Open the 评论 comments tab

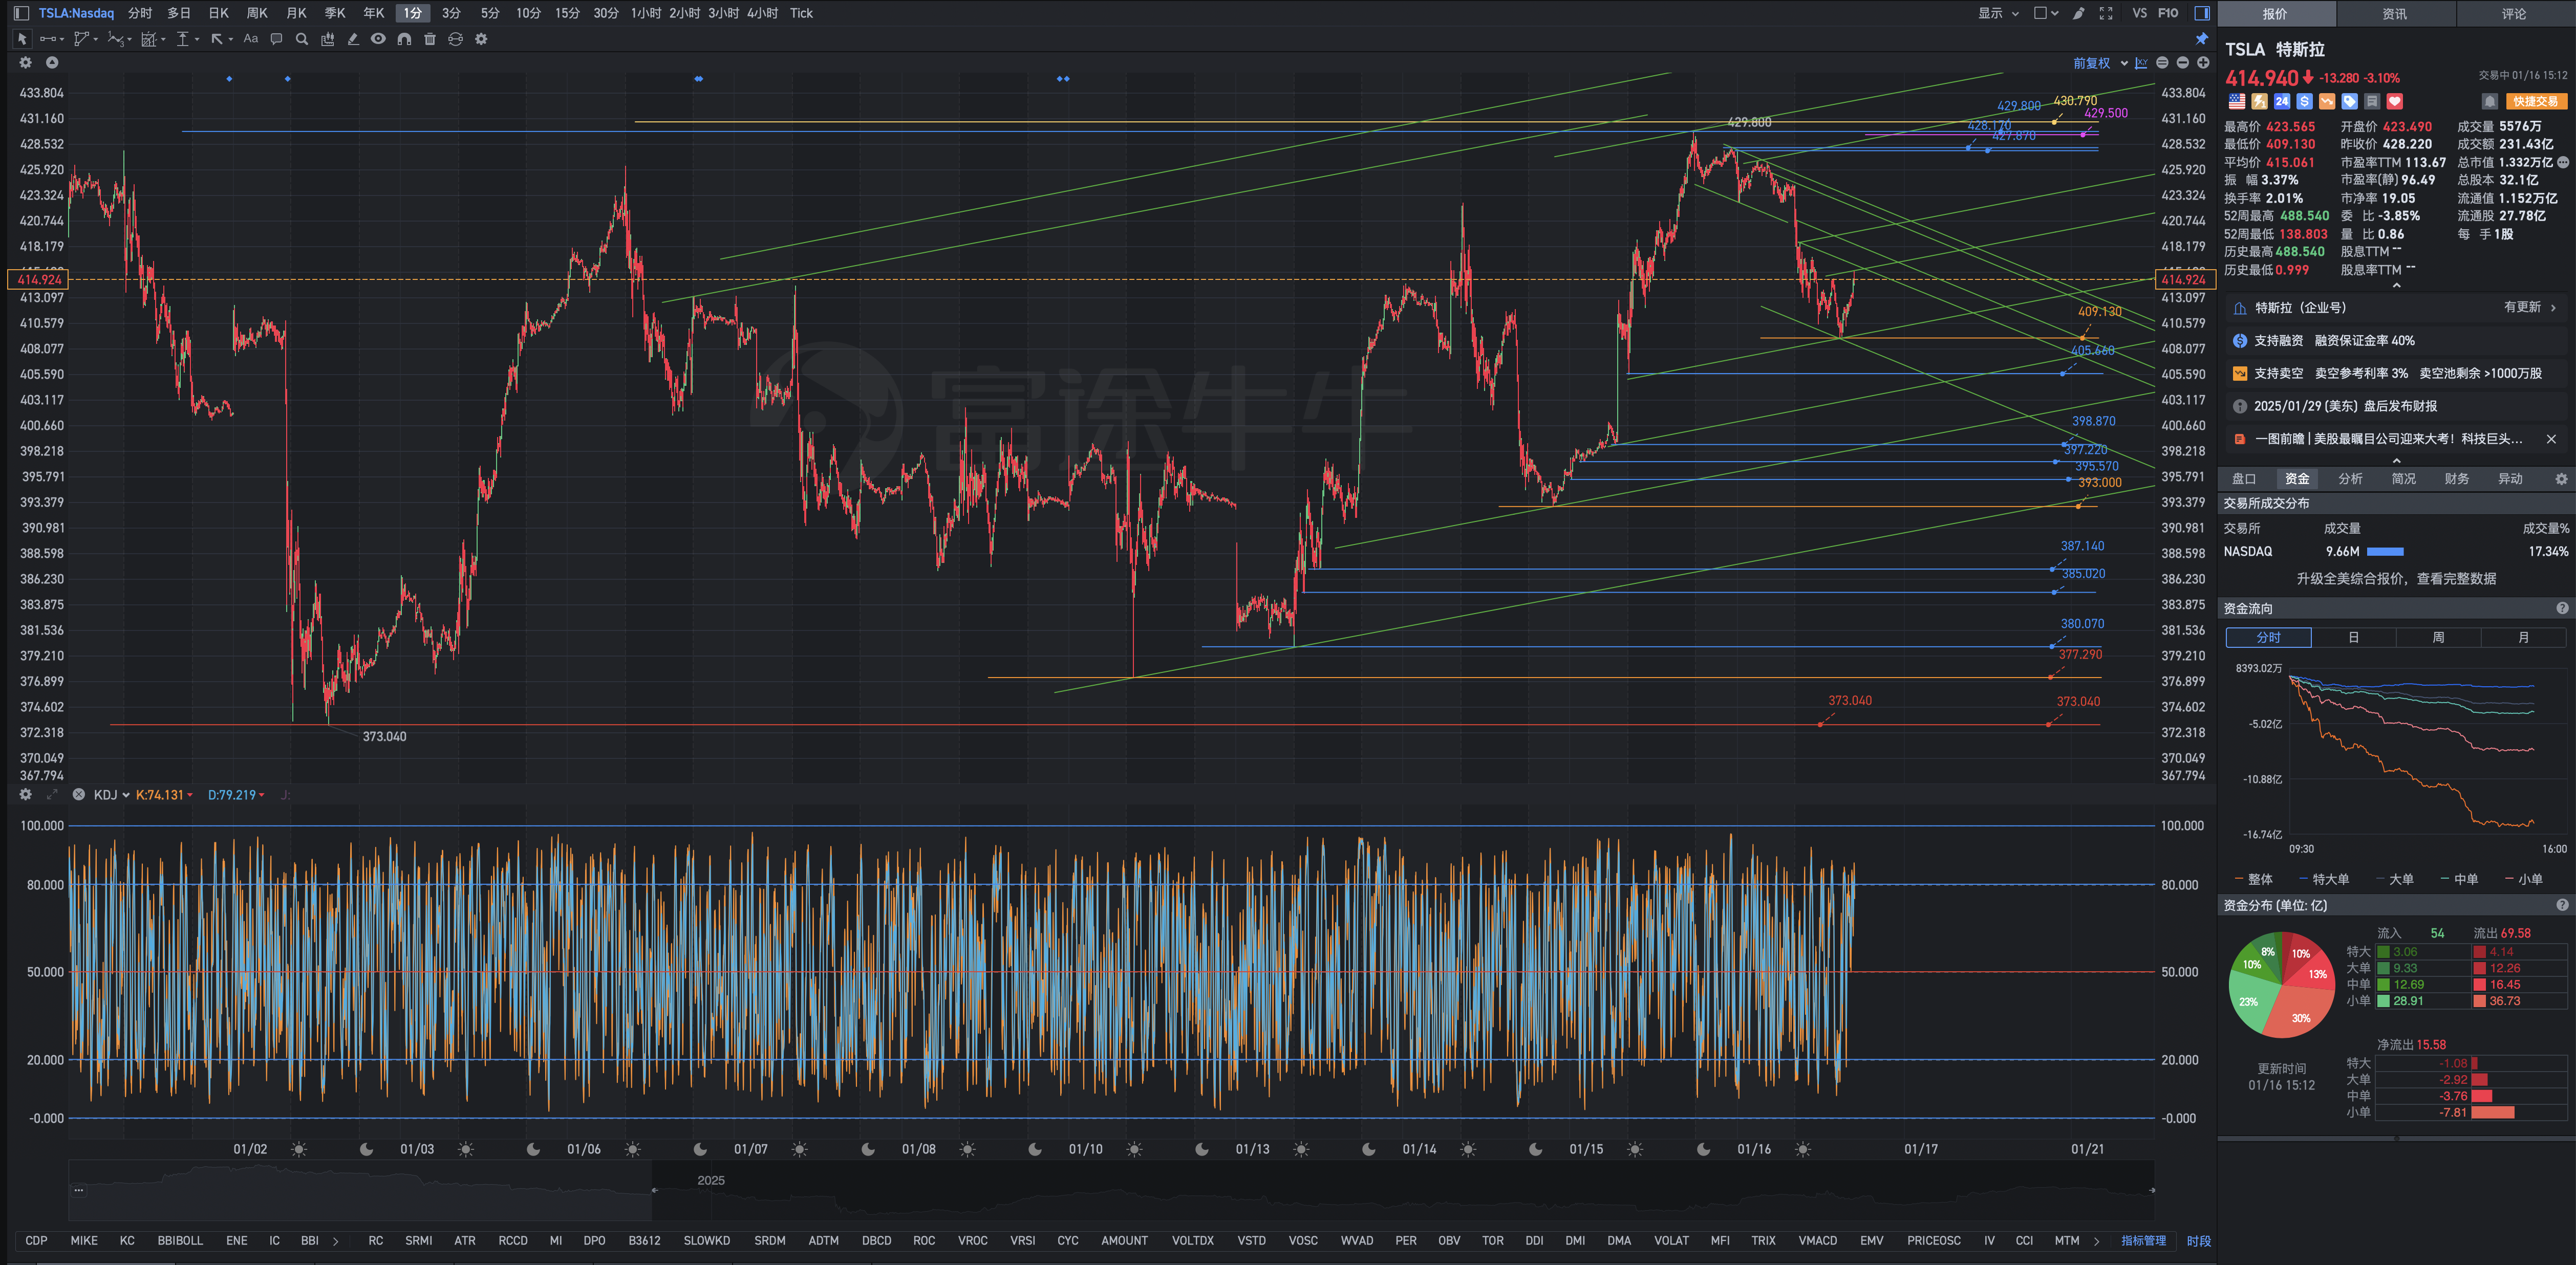point(2514,14)
